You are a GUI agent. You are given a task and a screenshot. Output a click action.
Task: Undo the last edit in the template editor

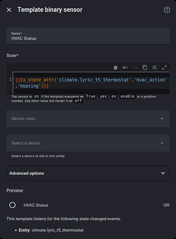tap(125, 67)
